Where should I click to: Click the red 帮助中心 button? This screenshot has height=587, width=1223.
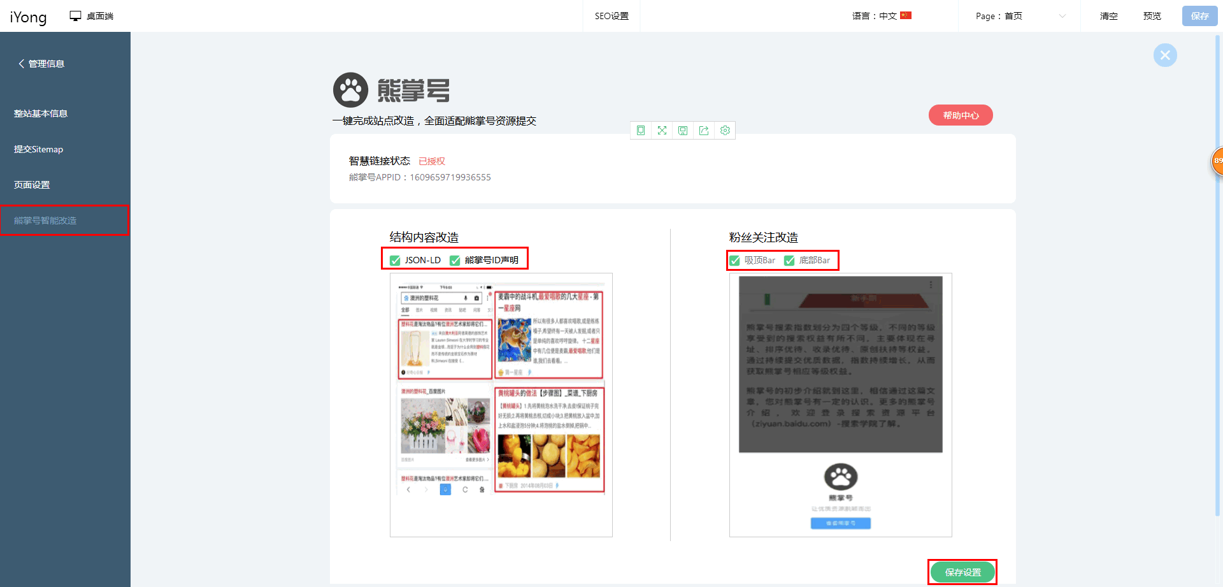961,115
